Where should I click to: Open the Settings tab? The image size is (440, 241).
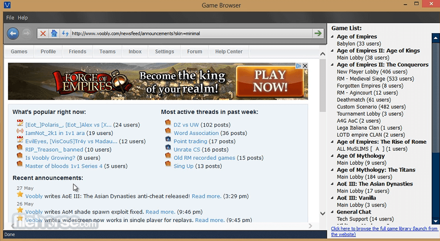coord(164,52)
